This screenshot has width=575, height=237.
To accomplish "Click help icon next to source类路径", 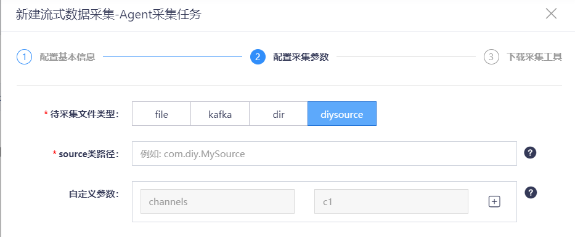I will [x=530, y=153].
